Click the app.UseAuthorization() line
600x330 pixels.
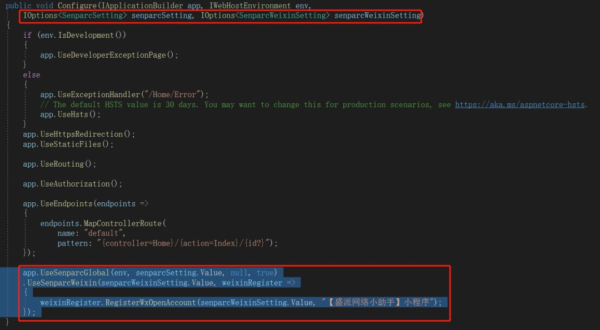click(72, 184)
